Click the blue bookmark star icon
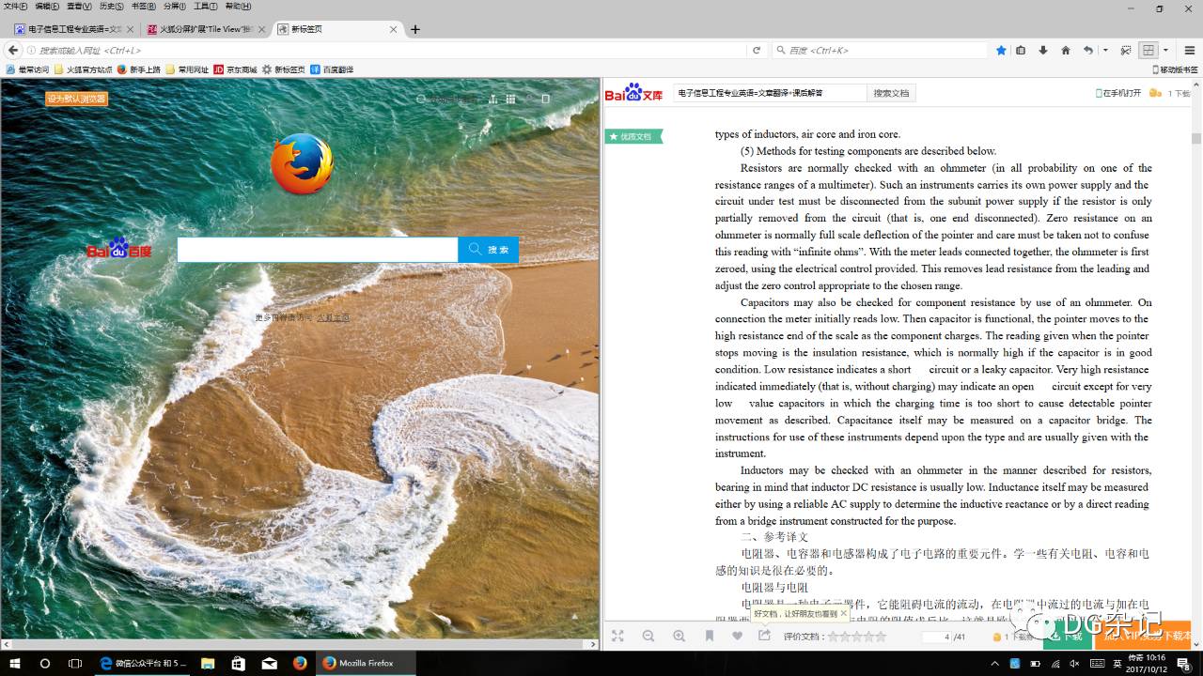 [x=1001, y=50]
